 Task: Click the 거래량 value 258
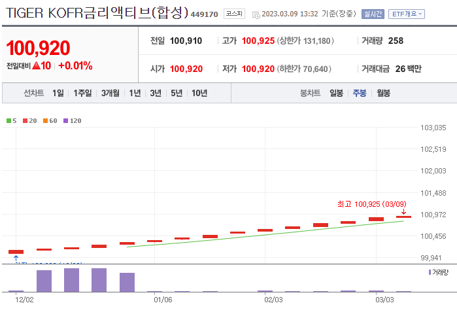tap(396, 41)
